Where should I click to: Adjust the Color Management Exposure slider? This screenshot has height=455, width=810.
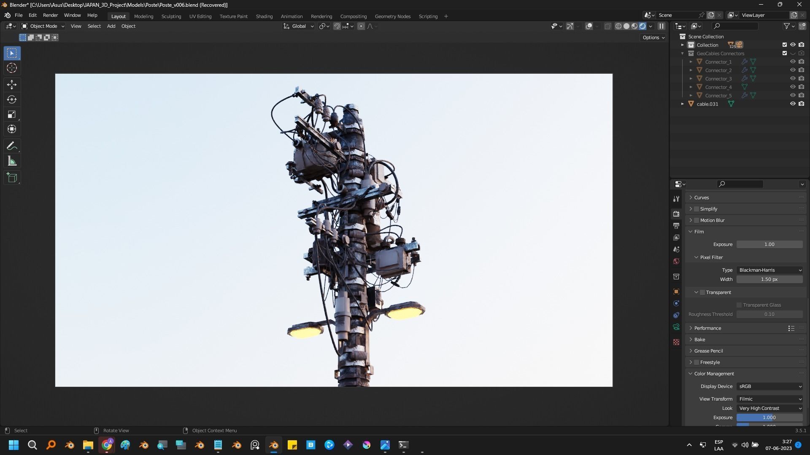click(769, 418)
